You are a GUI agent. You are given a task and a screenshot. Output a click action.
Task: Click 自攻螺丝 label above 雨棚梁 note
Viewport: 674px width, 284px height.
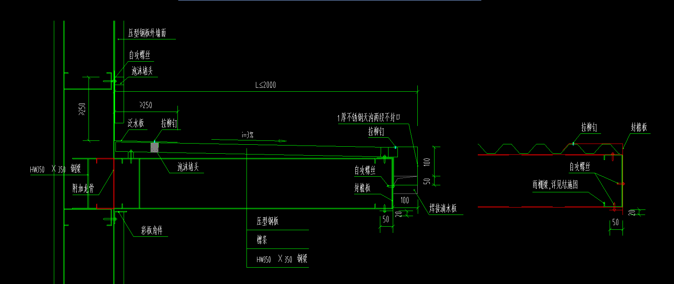click(x=580, y=167)
